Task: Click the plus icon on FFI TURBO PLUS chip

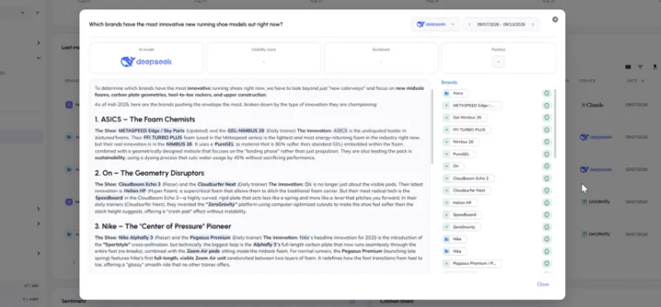Action: tap(446, 130)
